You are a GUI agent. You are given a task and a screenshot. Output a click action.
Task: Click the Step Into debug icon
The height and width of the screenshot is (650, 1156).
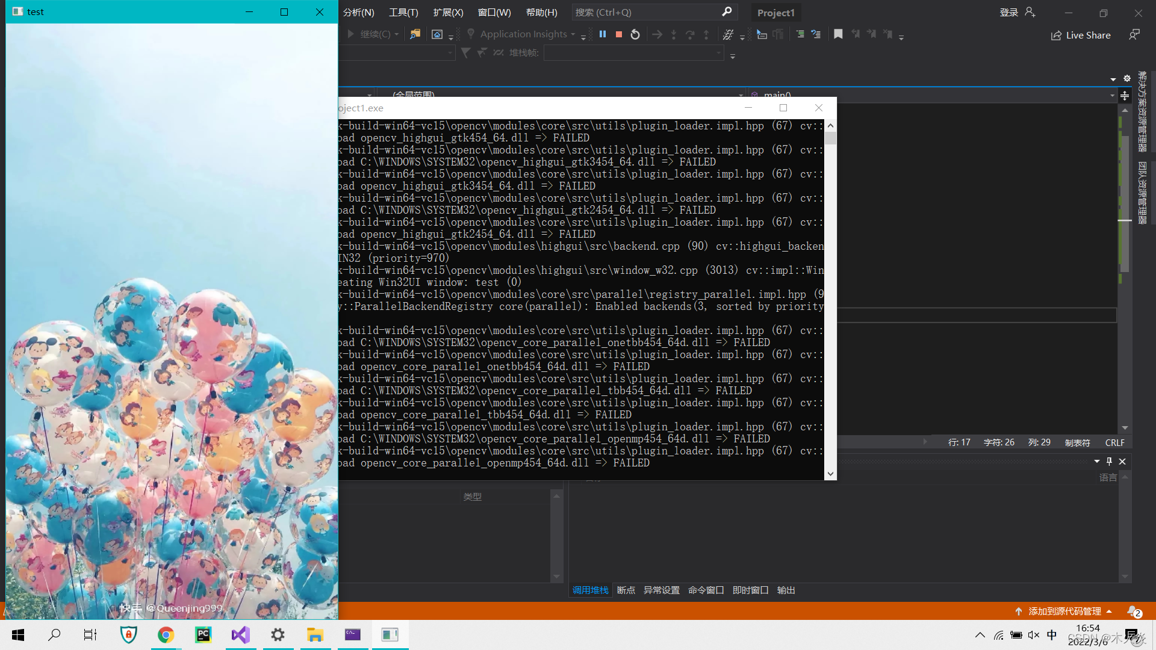674,34
